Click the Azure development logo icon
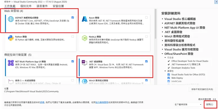The width and height of the screenshot is (218, 109). point(84,19)
